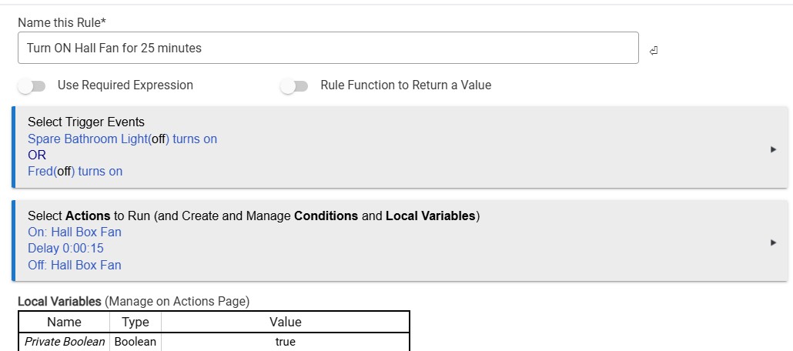Open the Spare Bathroom Light turns on trigger

tap(122, 139)
